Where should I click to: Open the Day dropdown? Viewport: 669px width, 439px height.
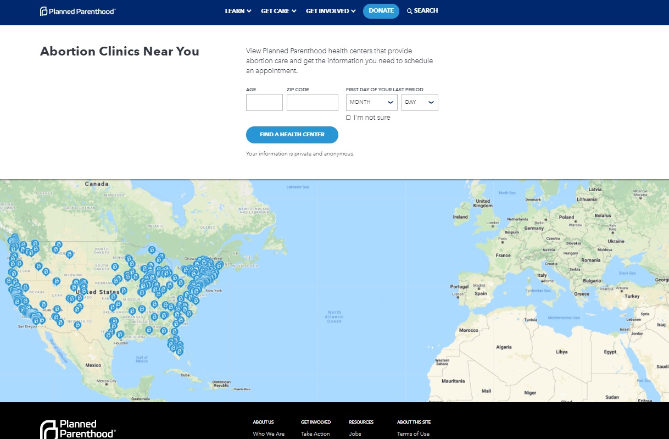[x=420, y=103]
